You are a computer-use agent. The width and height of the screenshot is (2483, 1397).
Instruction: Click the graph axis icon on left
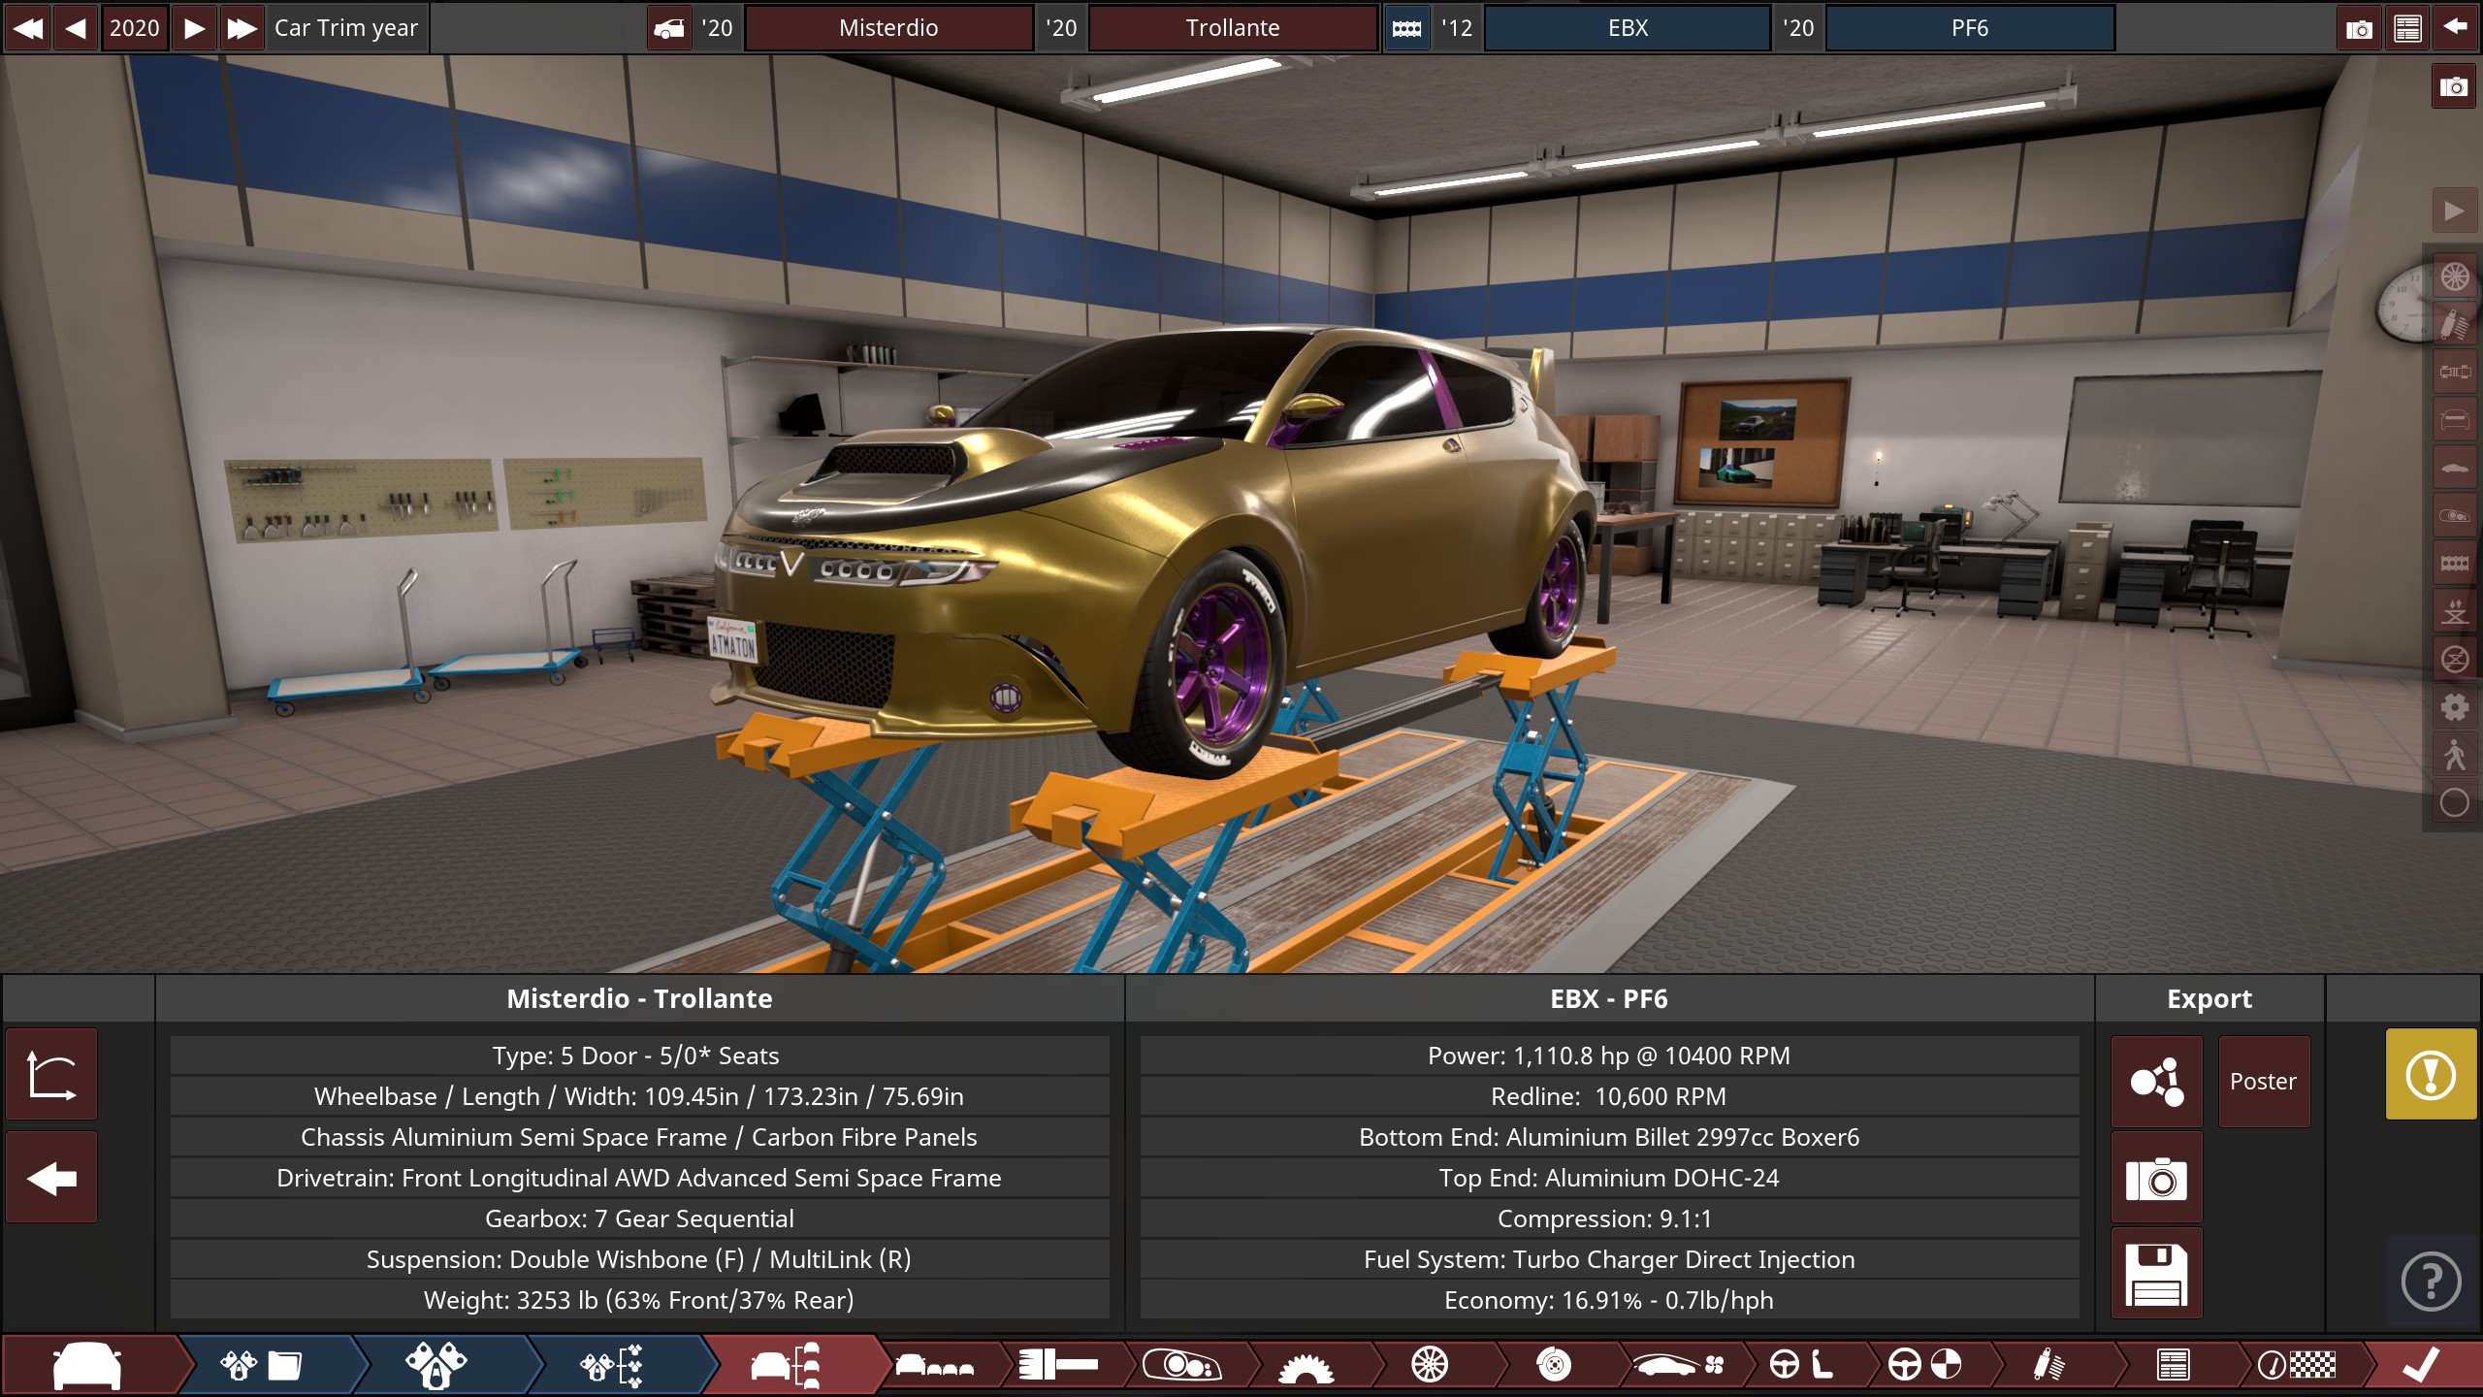(x=51, y=1075)
